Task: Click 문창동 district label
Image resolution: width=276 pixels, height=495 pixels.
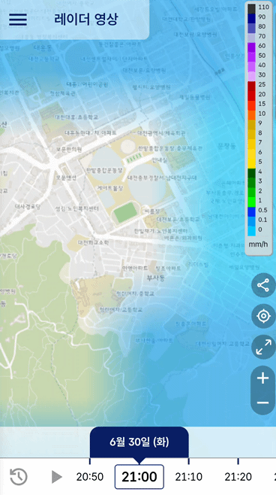Action: (226, 146)
